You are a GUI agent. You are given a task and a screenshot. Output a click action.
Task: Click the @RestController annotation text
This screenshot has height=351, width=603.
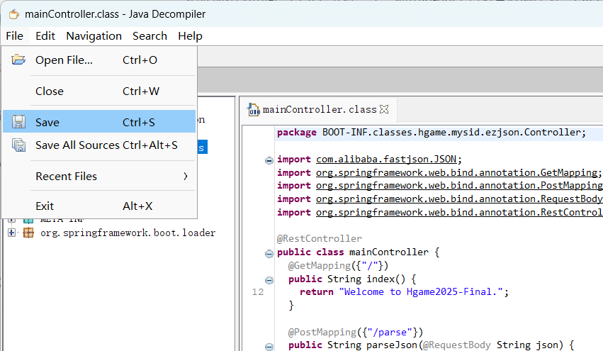tap(319, 239)
